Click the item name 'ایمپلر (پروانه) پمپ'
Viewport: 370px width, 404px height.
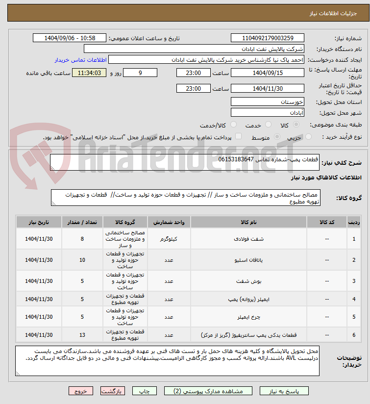[248, 299]
